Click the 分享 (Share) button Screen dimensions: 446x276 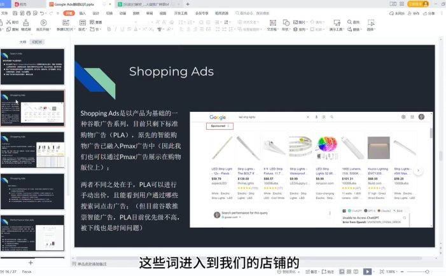(429, 13)
